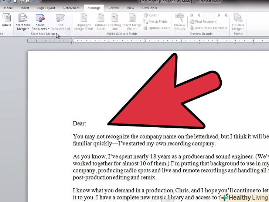Insert an Address Block

pos(101,22)
